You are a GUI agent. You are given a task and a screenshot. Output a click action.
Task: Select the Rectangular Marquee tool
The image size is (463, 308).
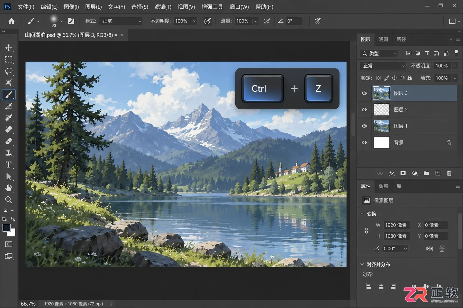(9, 60)
